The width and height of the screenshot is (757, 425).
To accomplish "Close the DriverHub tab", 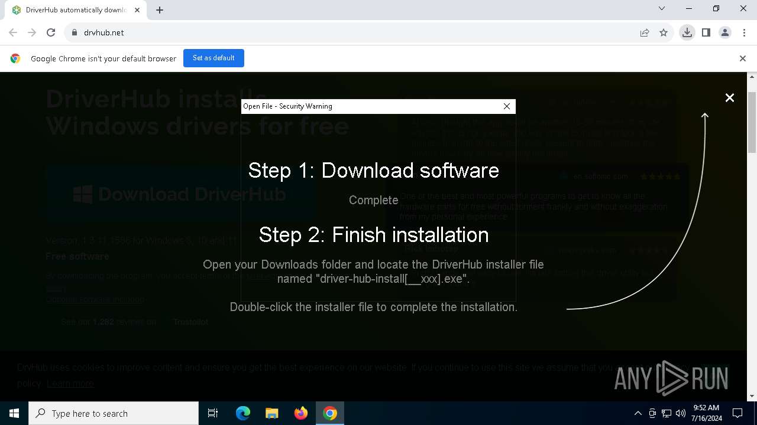I will click(137, 10).
